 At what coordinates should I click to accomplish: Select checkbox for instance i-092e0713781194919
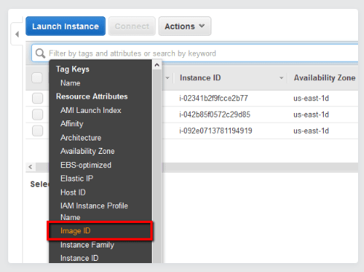click(37, 131)
